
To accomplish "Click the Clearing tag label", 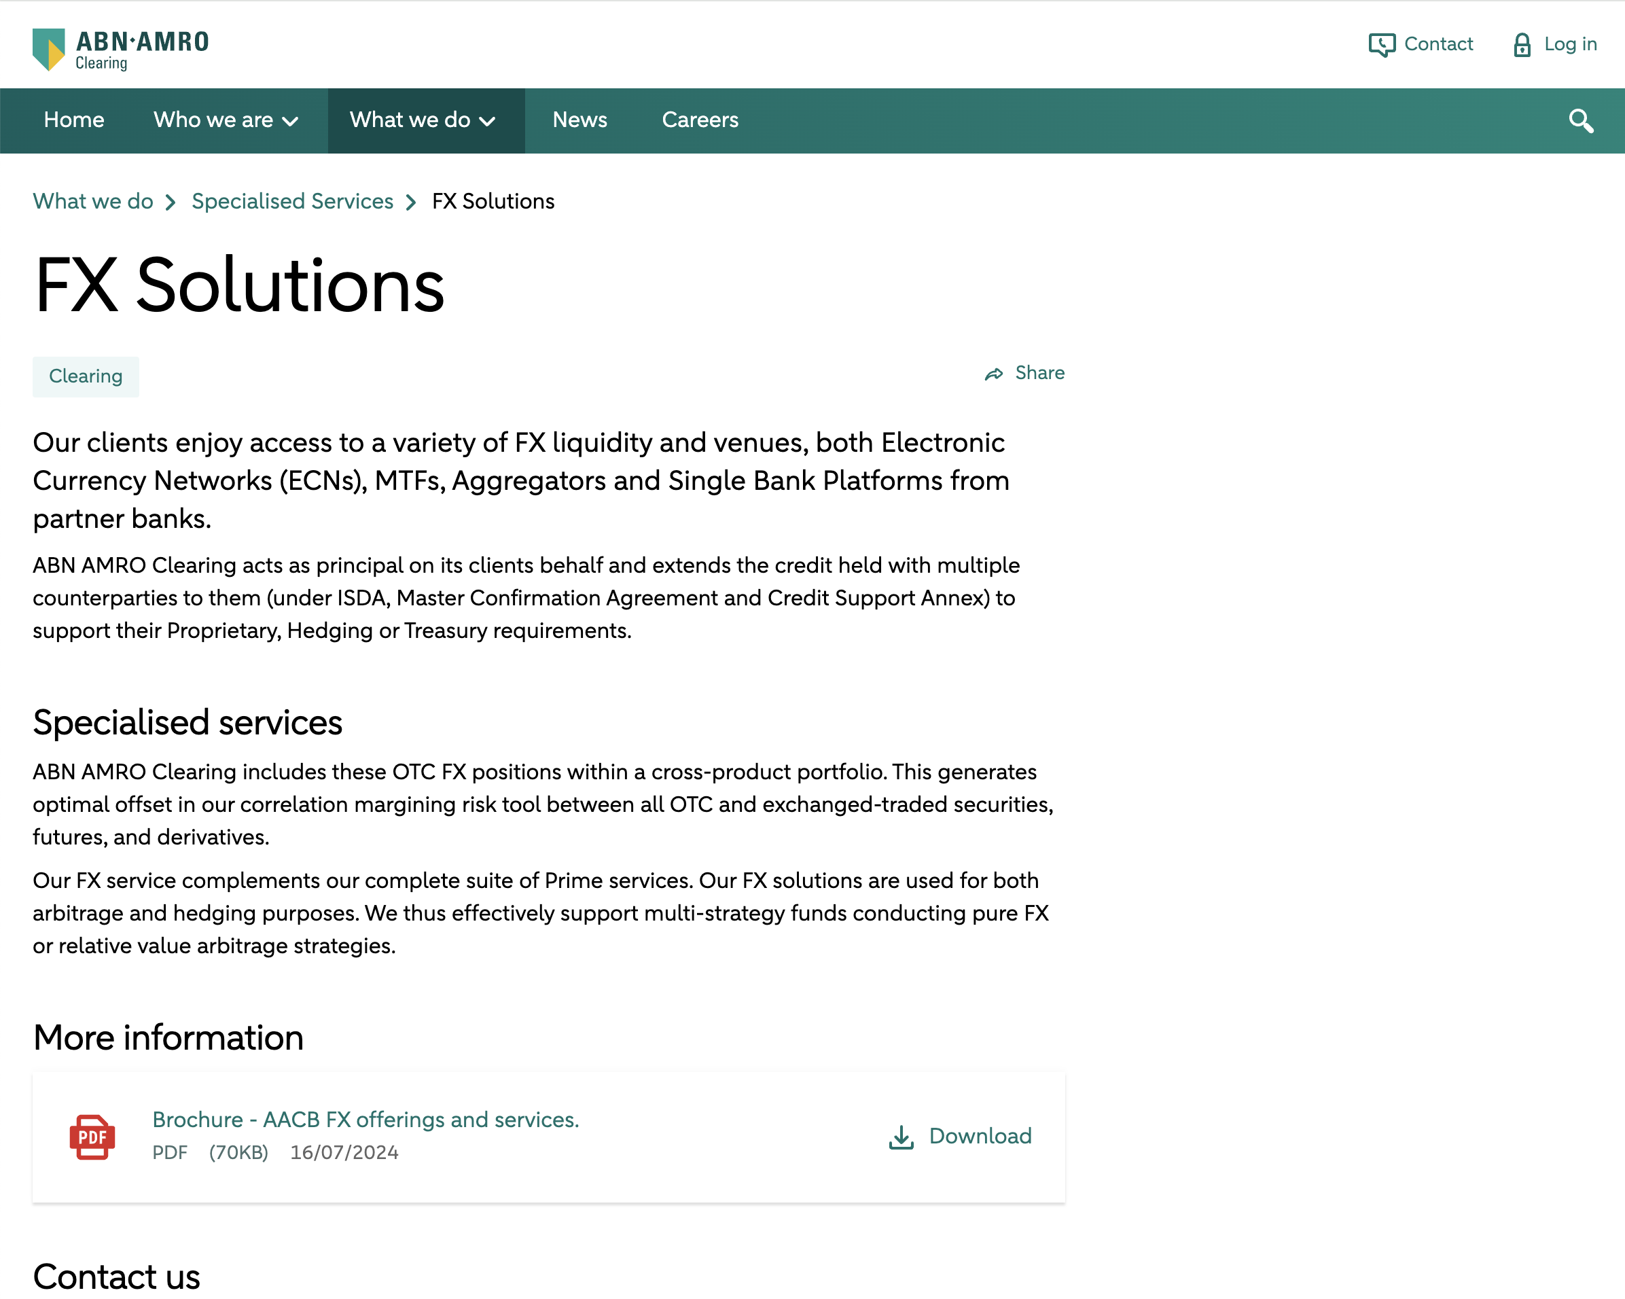I will coord(85,376).
